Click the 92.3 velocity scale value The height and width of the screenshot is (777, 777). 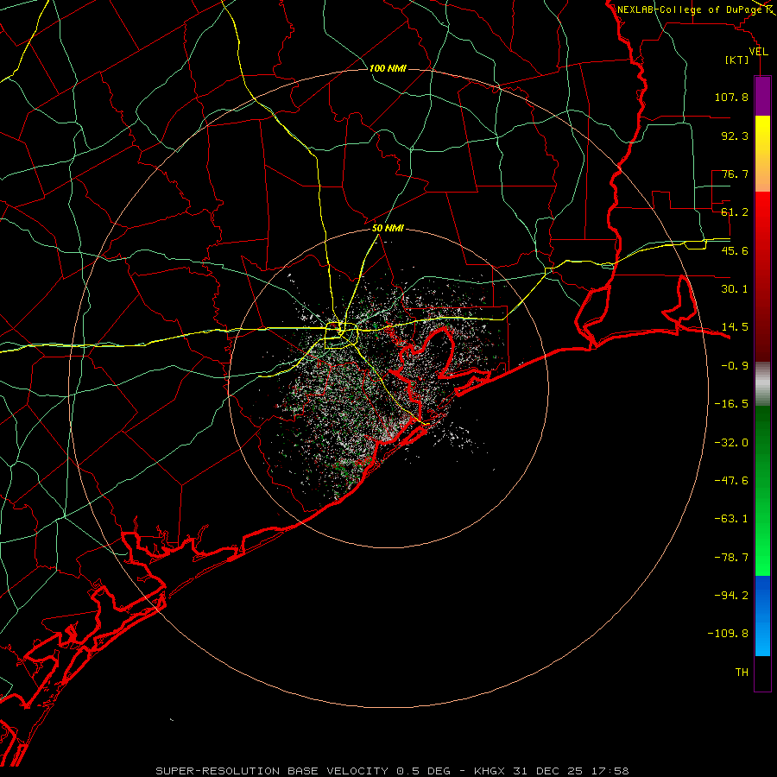coord(735,136)
